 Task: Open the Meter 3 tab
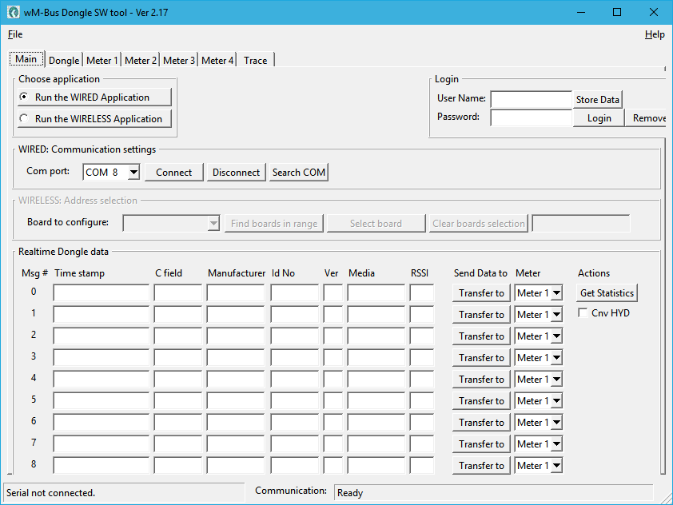click(x=178, y=60)
